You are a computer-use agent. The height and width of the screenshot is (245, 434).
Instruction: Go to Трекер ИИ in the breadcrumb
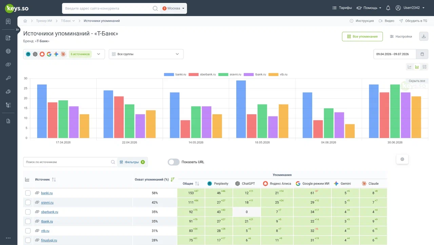(44, 21)
